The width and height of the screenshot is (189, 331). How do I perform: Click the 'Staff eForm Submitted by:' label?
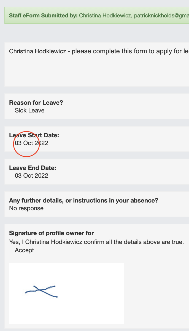tap(43, 15)
